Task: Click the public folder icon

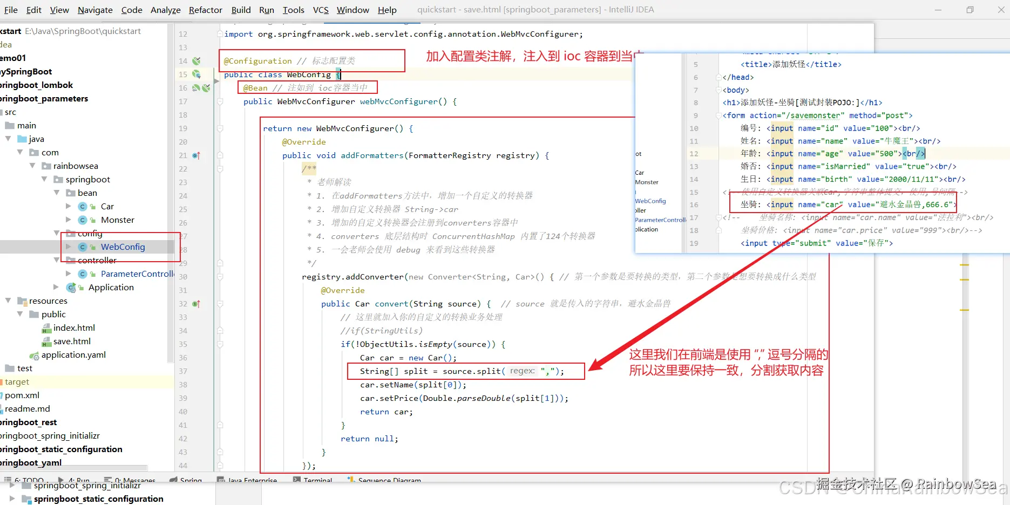Action: (x=34, y=315)
